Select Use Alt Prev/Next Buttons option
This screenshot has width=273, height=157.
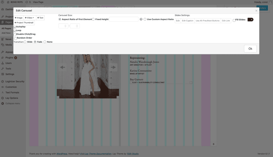click(207, 21)
